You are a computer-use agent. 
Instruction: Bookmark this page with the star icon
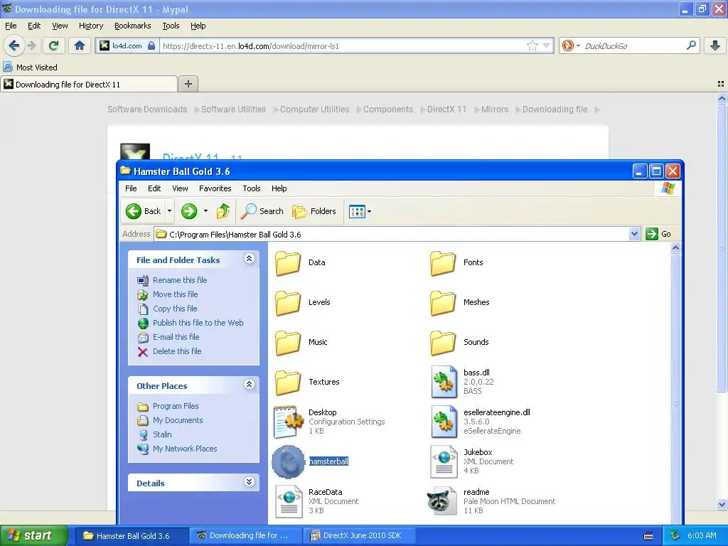pyautogui.click(x=532, y=45)
